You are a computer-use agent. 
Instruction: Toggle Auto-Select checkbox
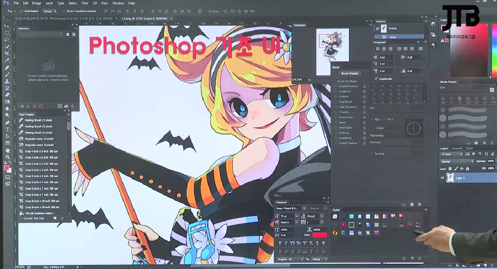point(22,11)
